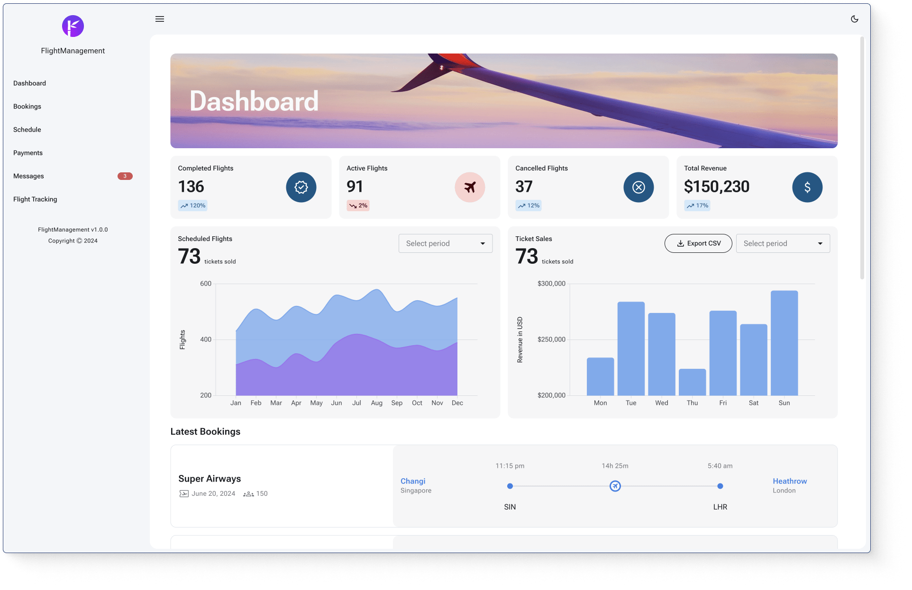Click the hamburger menu icon

160,19
